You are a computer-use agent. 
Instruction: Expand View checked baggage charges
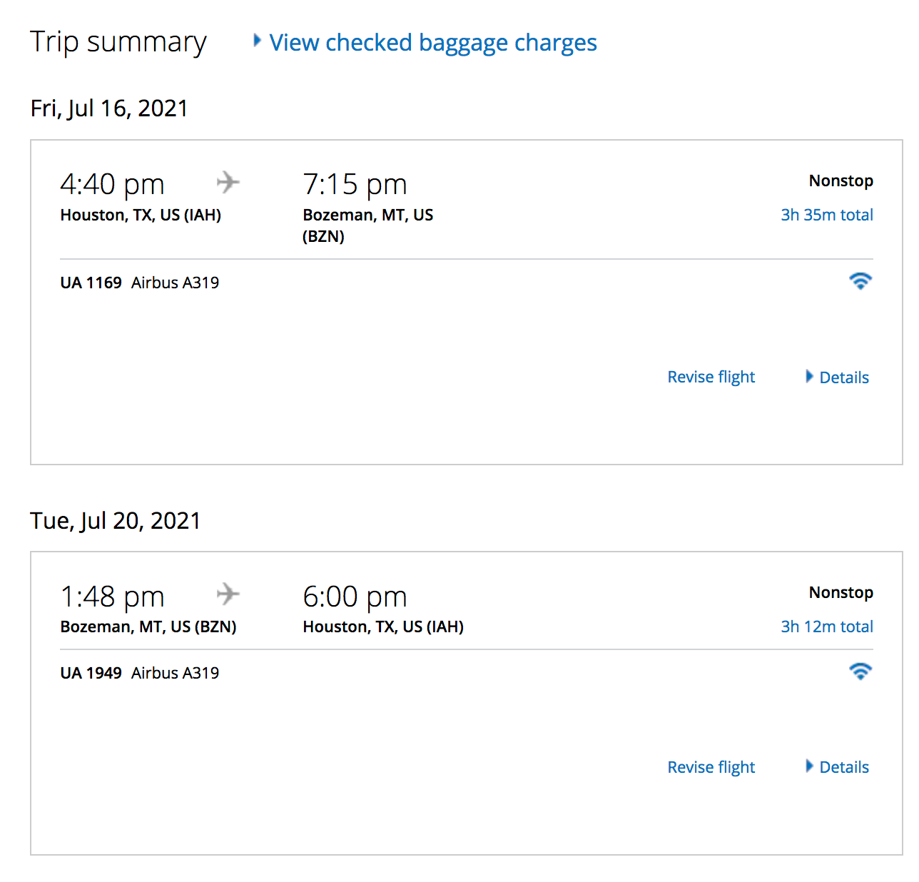[x=432, y=43]
